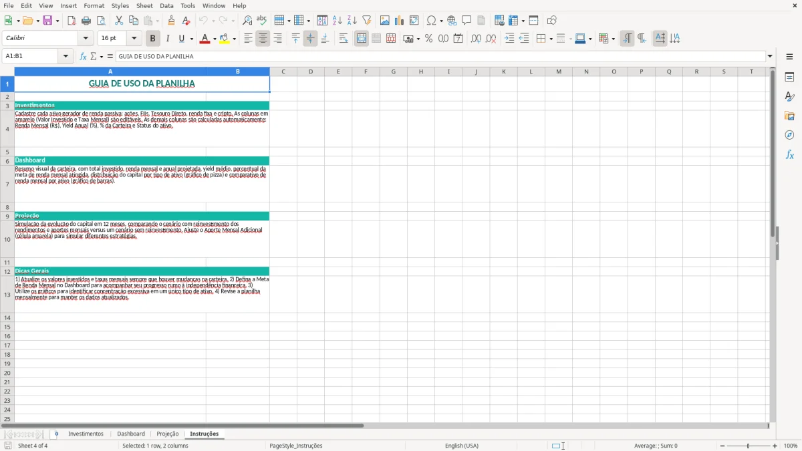Click the Format as Percent icon

coord(429,39)
